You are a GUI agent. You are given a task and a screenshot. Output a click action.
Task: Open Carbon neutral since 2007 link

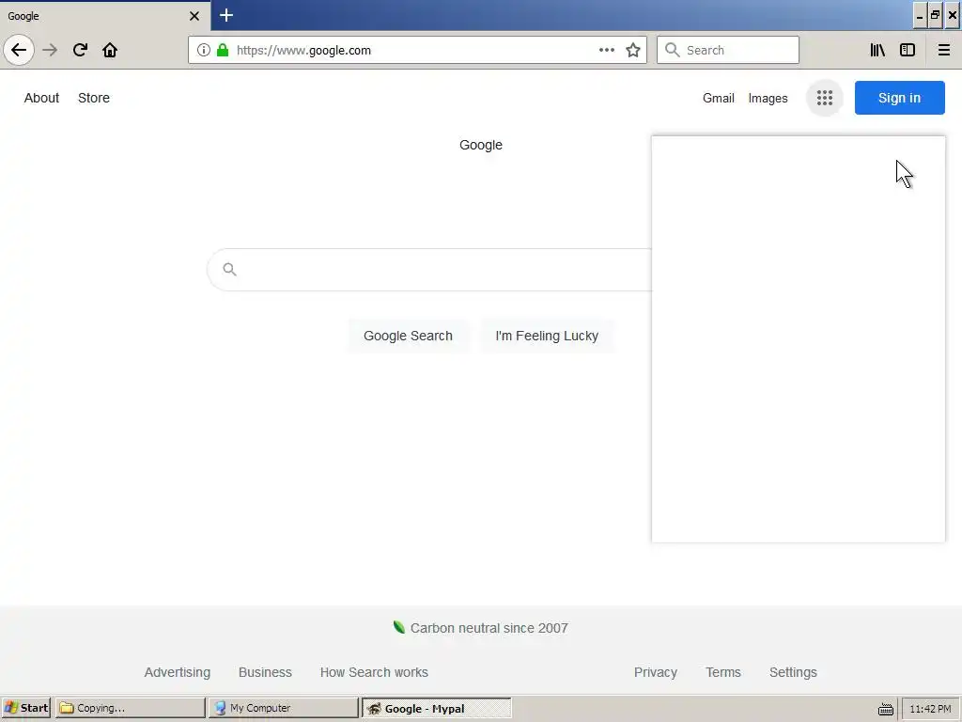[x=489, y=628]
